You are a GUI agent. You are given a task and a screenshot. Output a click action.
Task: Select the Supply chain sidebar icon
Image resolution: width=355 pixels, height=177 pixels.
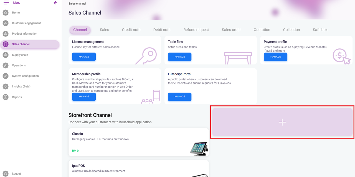[x=6, y=55]
